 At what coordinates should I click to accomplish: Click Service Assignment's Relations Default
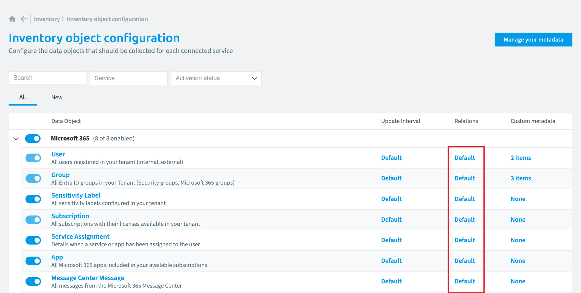465,240
